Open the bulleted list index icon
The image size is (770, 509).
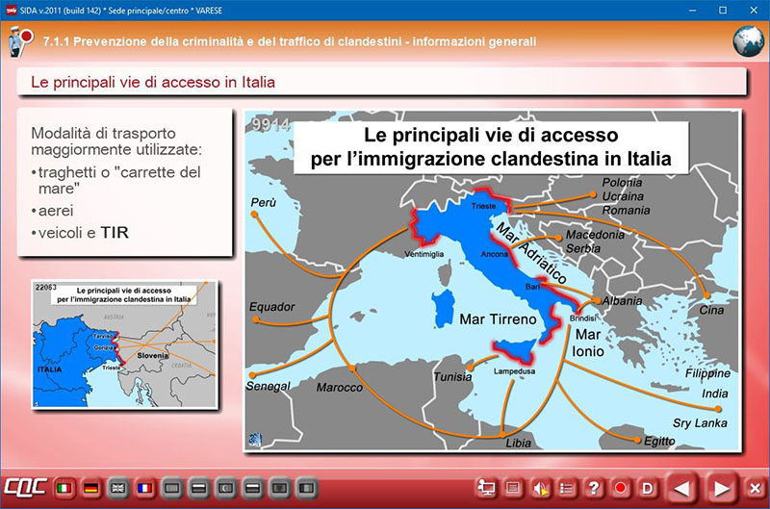point(568,488)
